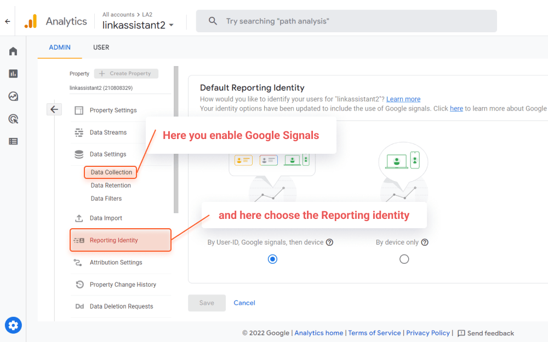This screenshot has width=548, height=342.
Task: Click the Property Settings icon
Action: (x=79, y=111)
